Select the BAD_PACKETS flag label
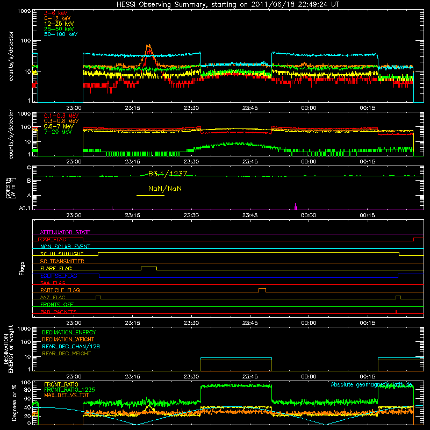430x430 pixels. point(59,312)
